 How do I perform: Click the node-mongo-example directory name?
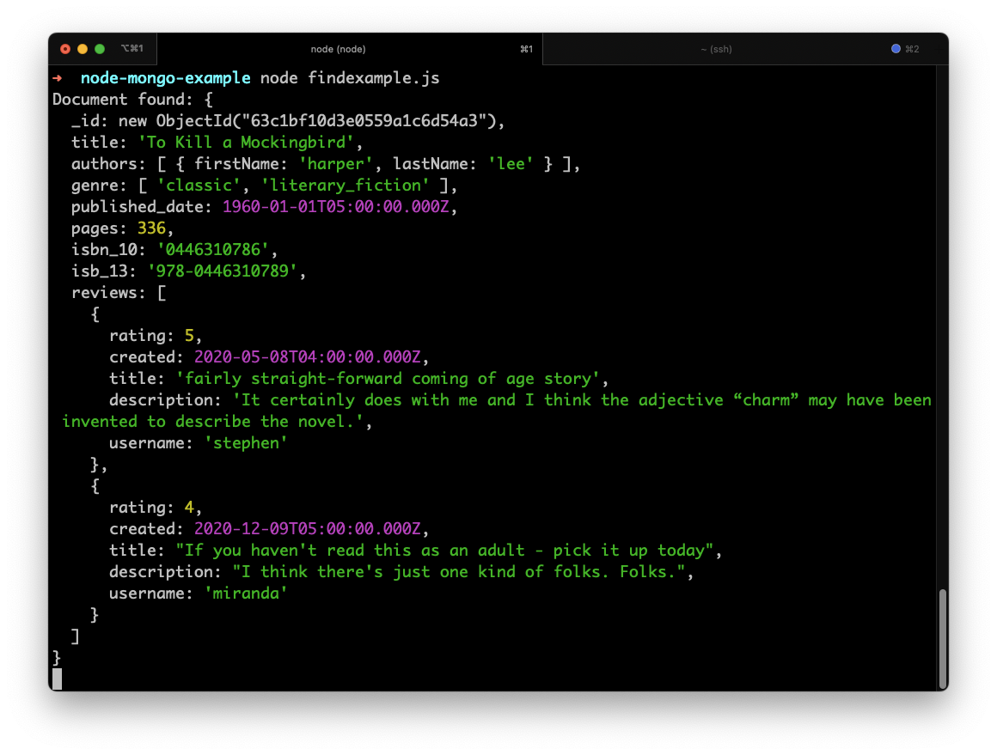(163, 77)
